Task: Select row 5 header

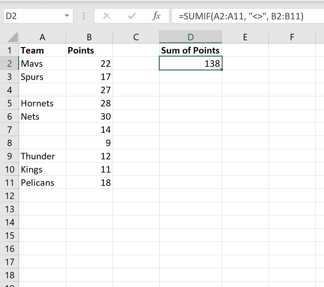Action: coord(9,103)
